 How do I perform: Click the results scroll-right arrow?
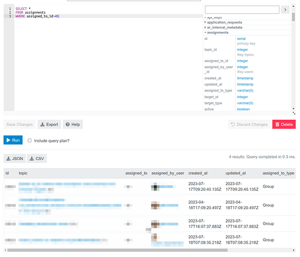click(294, 250)
